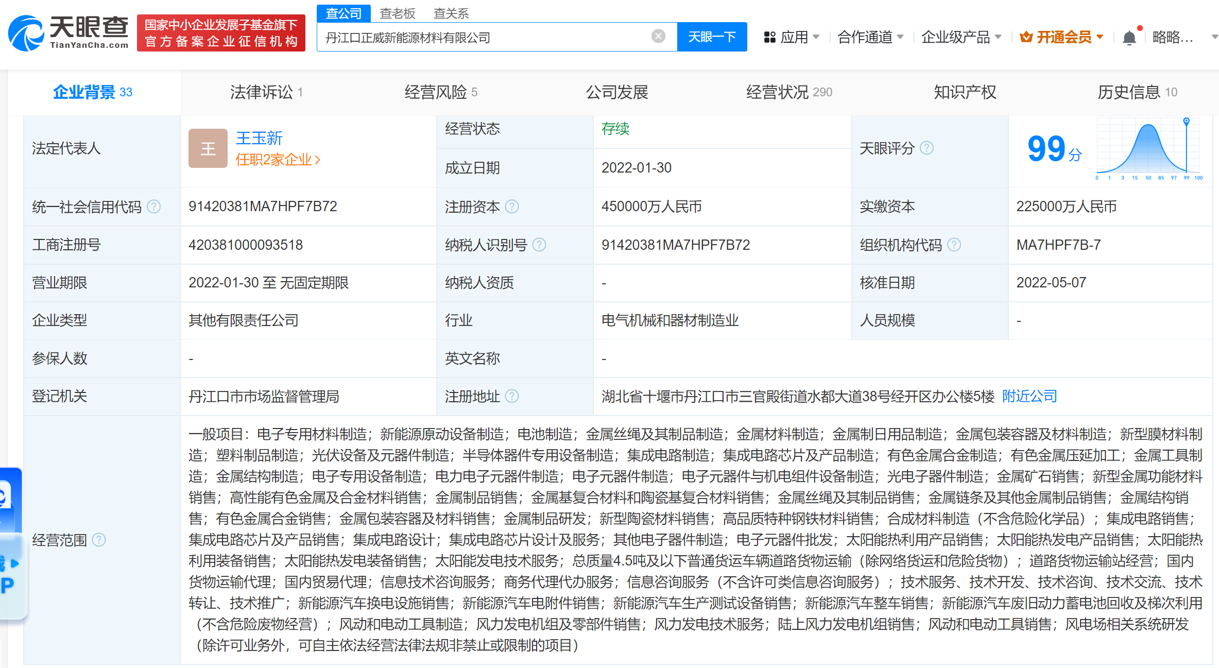Click help icon beside 经营范围
This screenshot has height=668, width=1219.
(x=99, y=540)
